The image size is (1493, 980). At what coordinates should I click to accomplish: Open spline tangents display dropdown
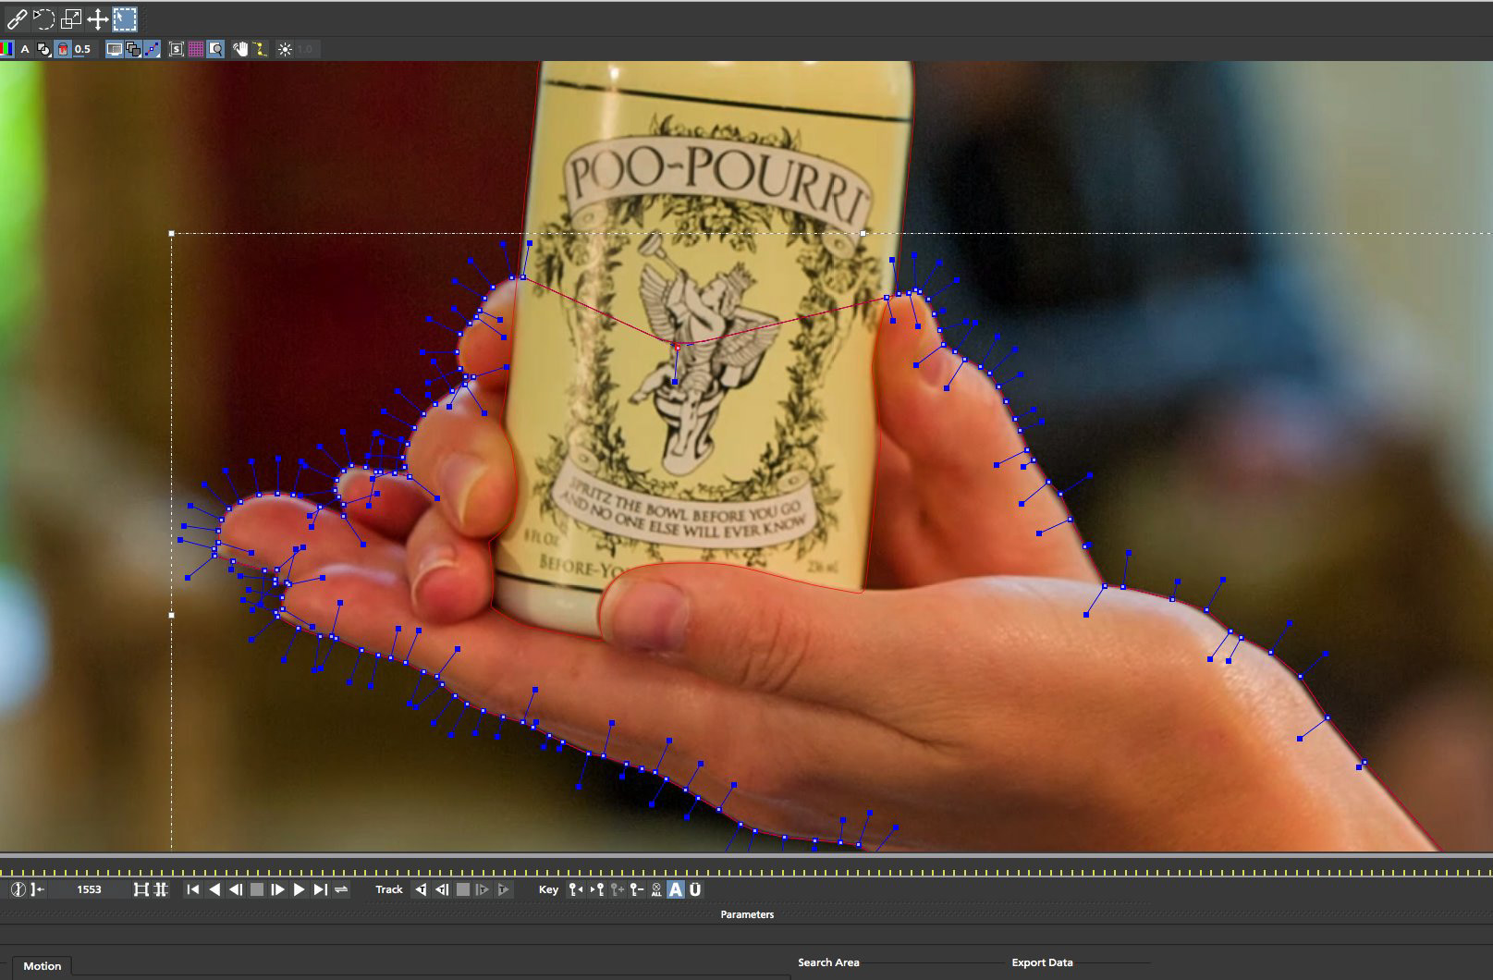(152, 49)
